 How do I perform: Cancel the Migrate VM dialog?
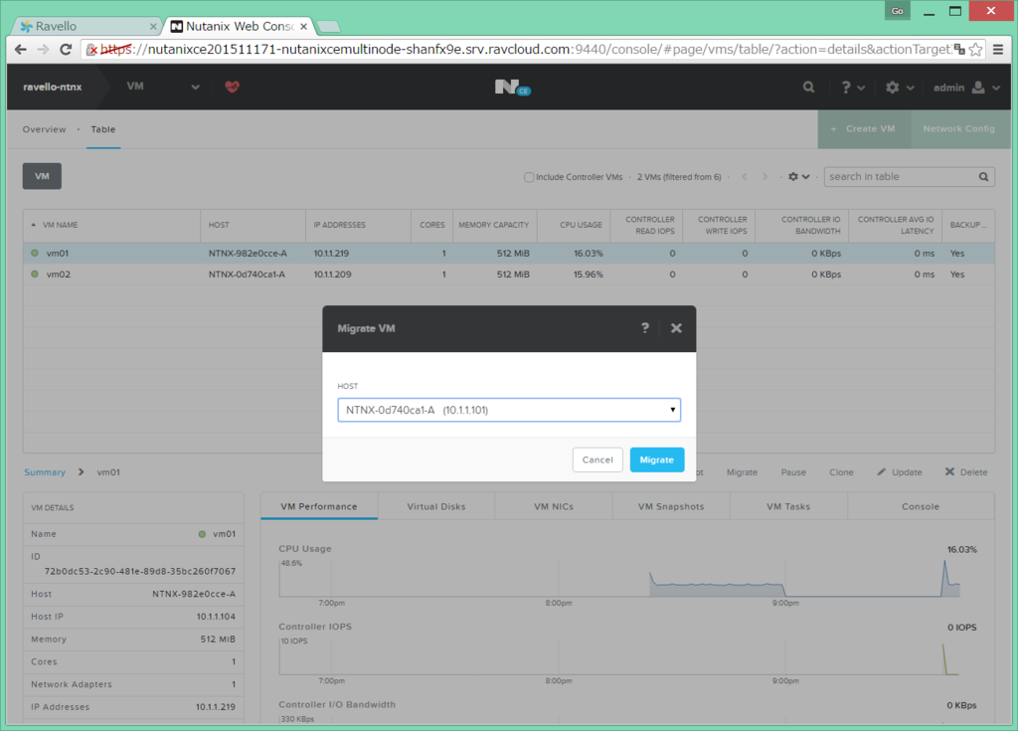pyautogui.click(x=597, y=459)
